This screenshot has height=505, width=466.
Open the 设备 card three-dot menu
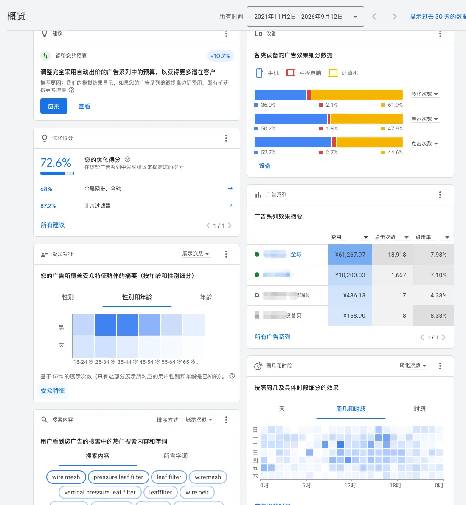point(440,33)
